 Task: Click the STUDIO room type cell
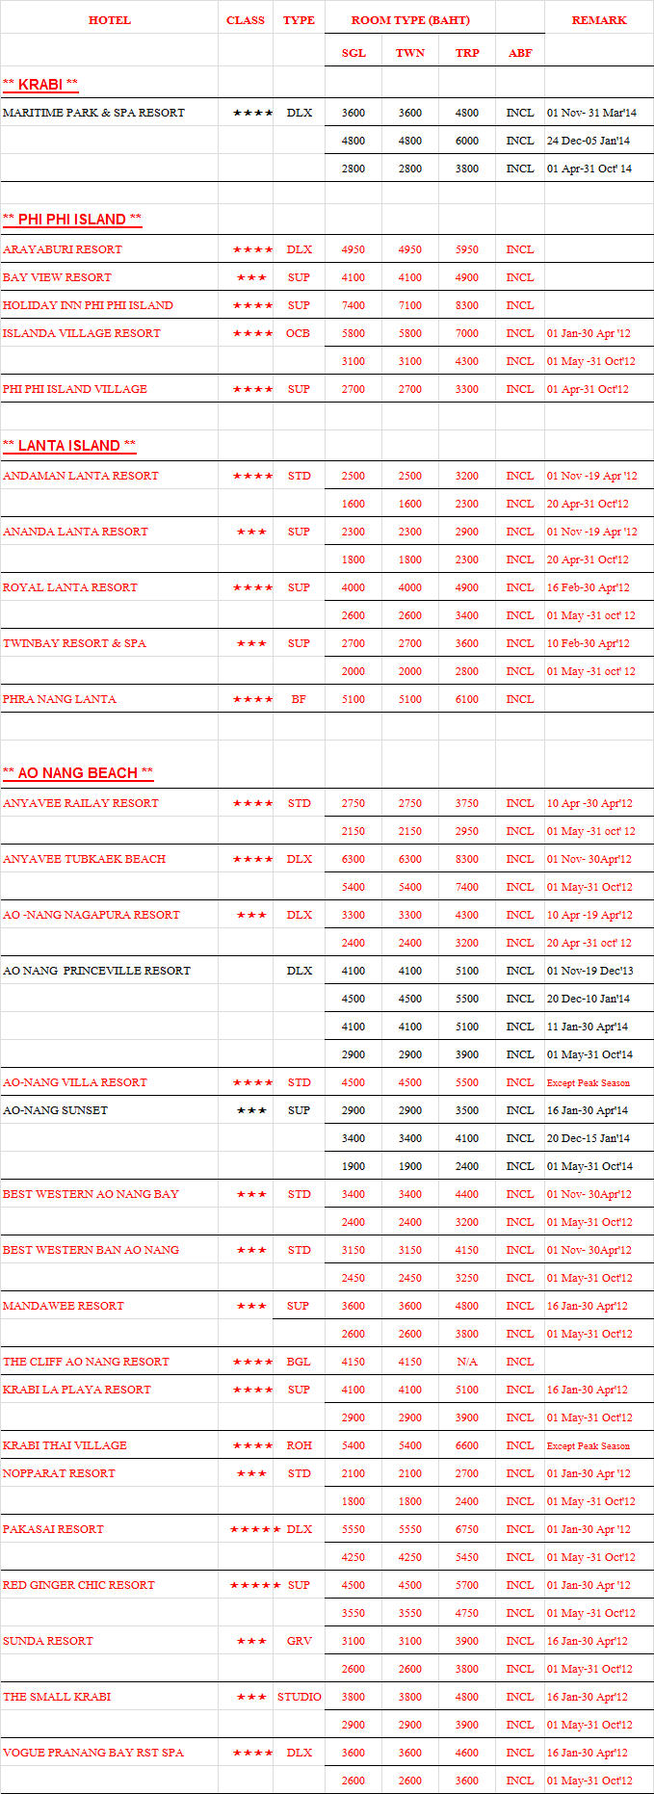(x=300, y=1697)
